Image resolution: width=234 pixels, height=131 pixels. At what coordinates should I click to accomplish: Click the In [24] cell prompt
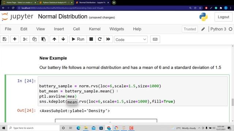pyautogui.click(x=26, y=81)
